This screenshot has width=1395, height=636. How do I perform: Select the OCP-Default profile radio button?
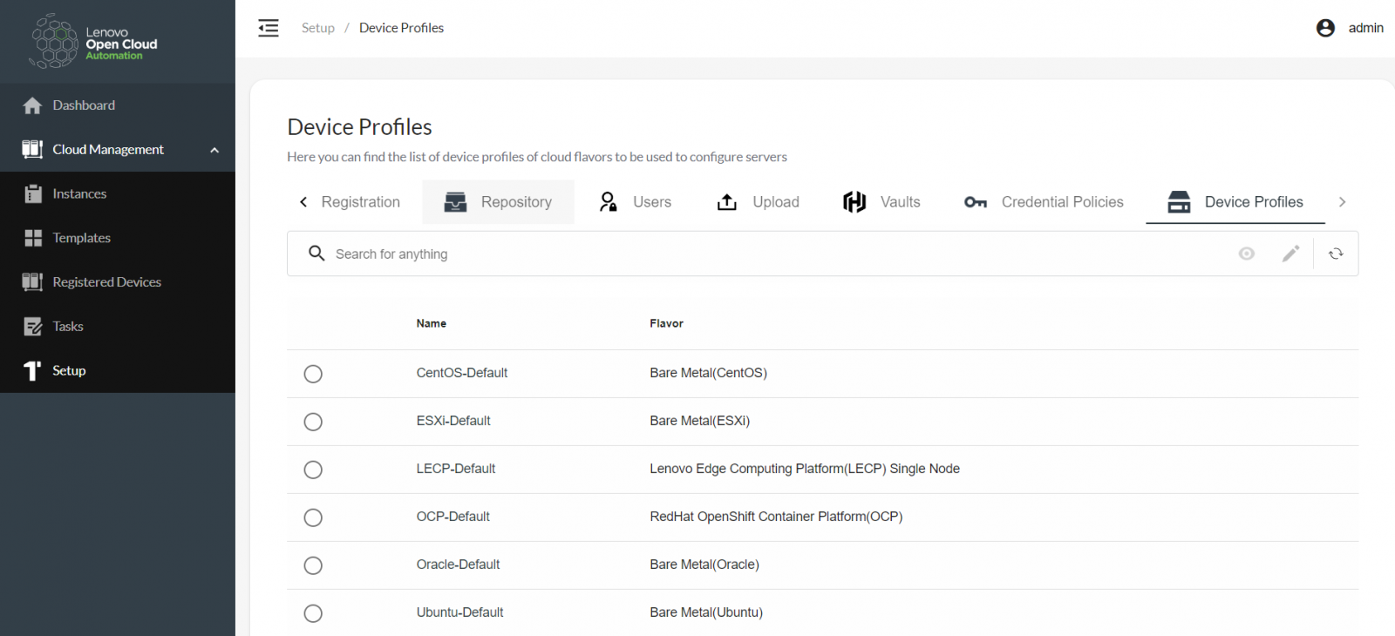[x=313, y=518]
